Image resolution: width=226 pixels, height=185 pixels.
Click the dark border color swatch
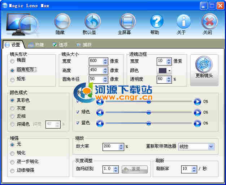pos(162,71)
